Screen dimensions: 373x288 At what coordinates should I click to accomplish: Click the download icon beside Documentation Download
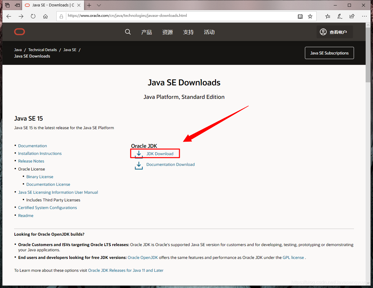(139, 166)
